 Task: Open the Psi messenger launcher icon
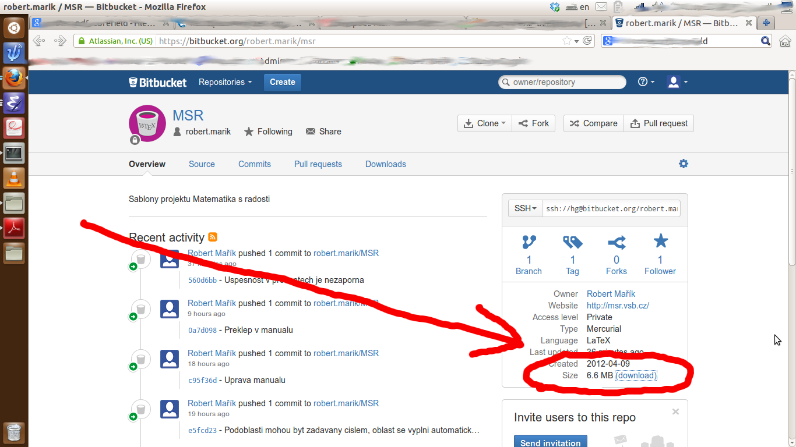[x=14, y=53]
